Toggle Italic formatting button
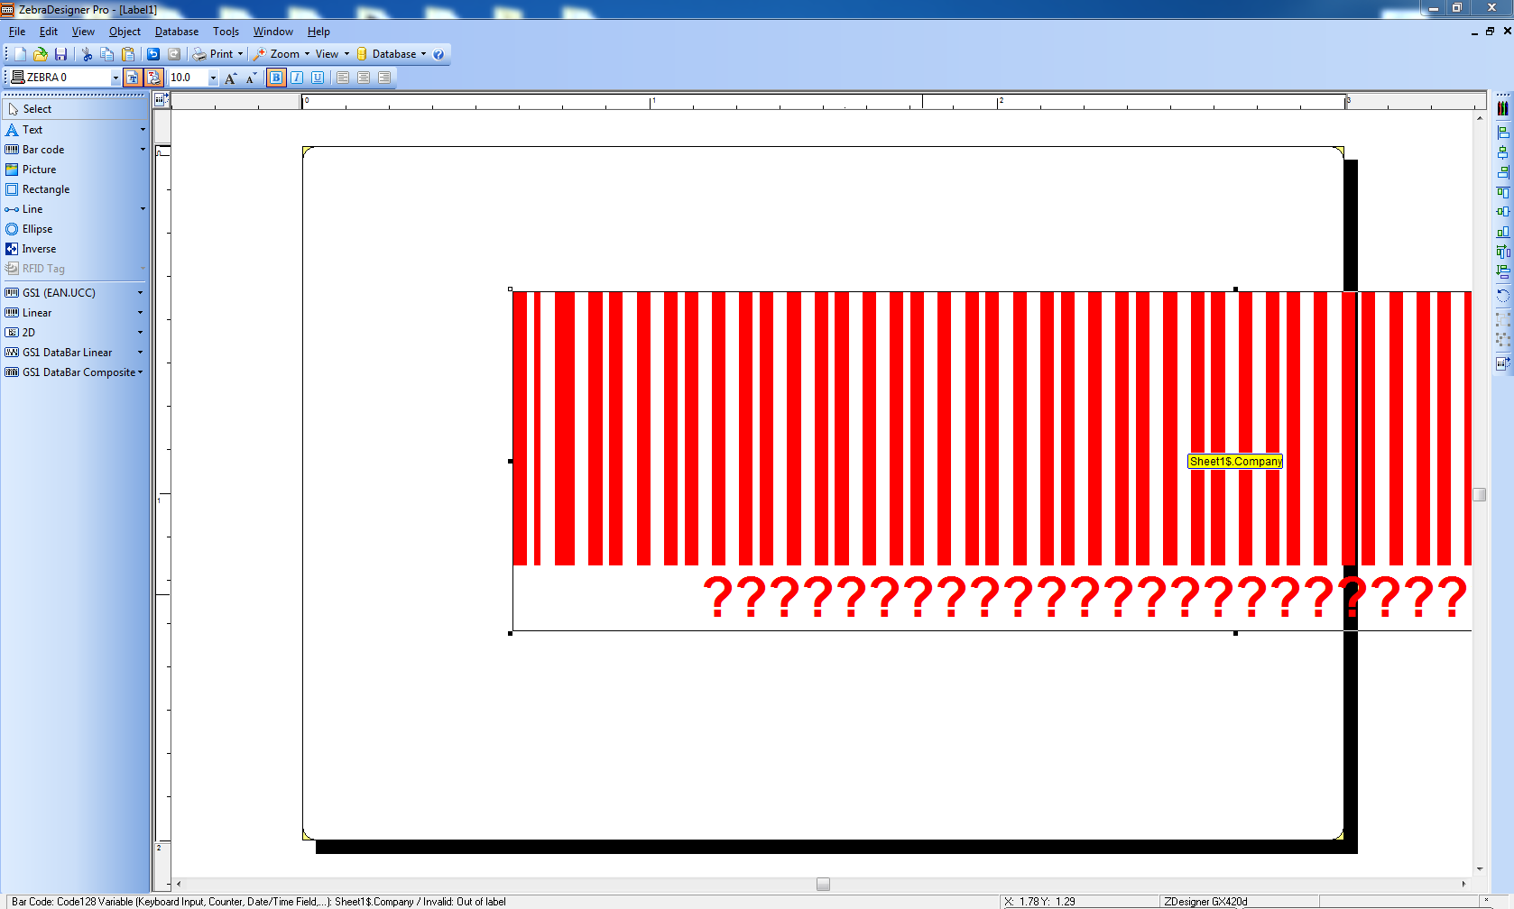The height and width of the screenshot is (909, 1514). [297, 78]
